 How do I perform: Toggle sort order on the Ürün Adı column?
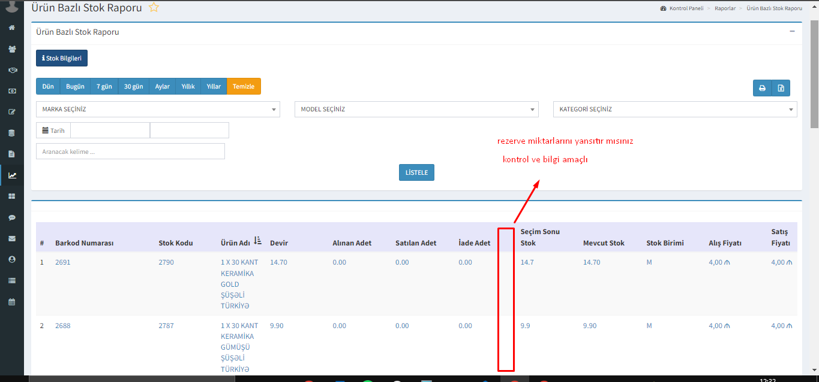[x=257, y=241]
